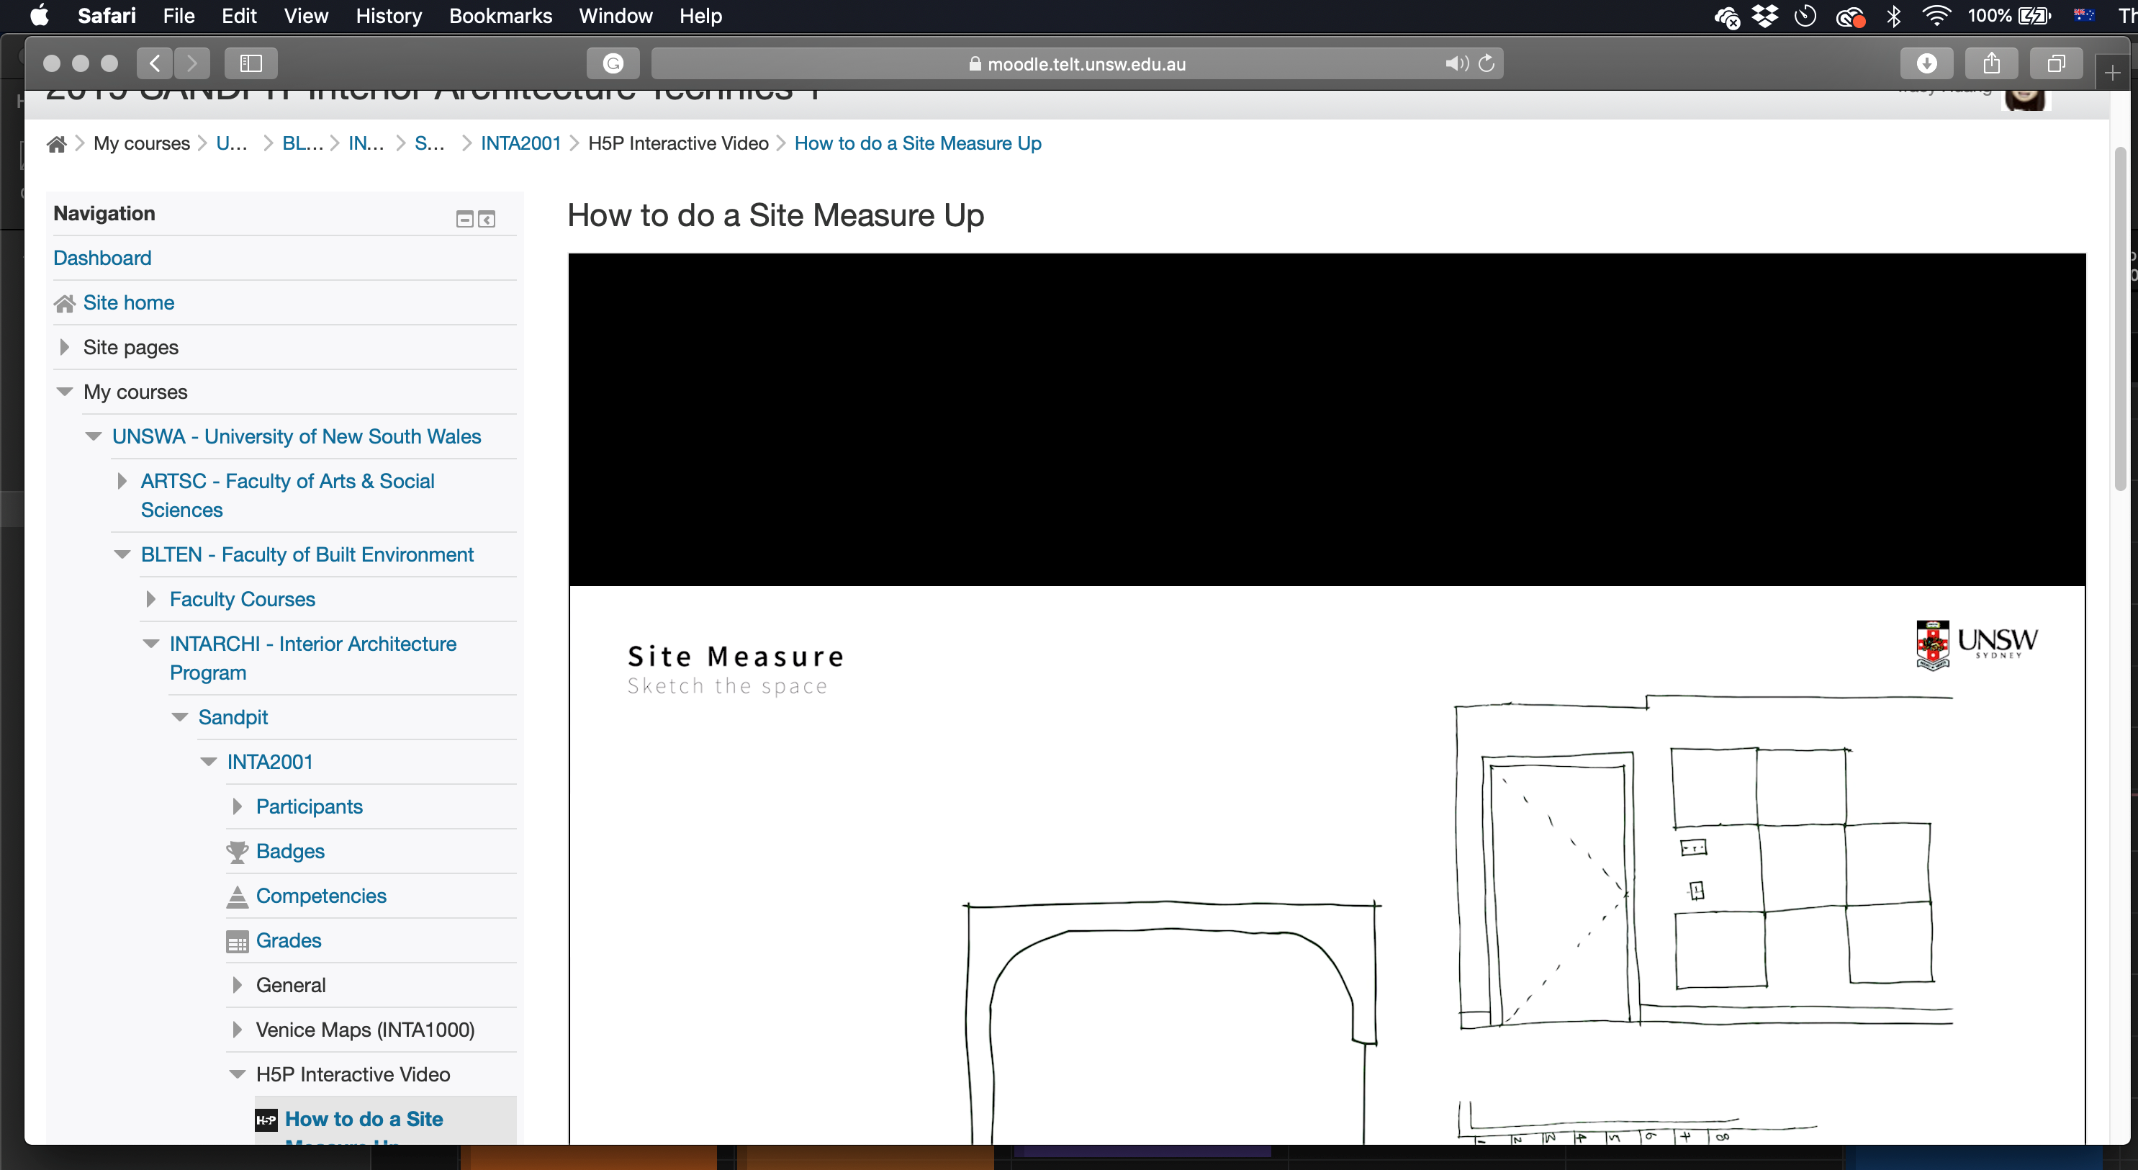Click the Grammarly extension icon in toolbar

[613, 63]
